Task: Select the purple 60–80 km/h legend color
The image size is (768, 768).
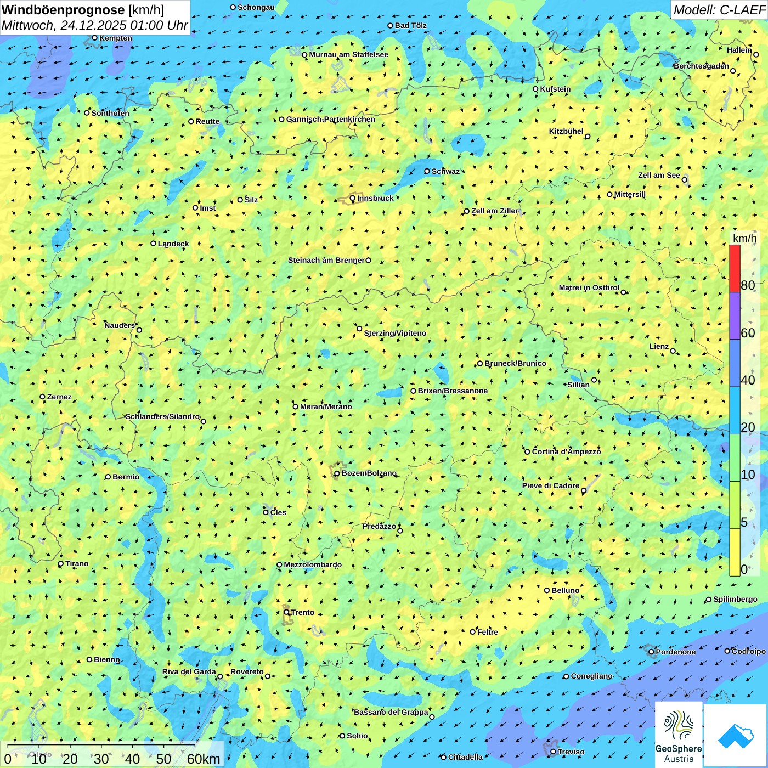Action: click(735, 316)
